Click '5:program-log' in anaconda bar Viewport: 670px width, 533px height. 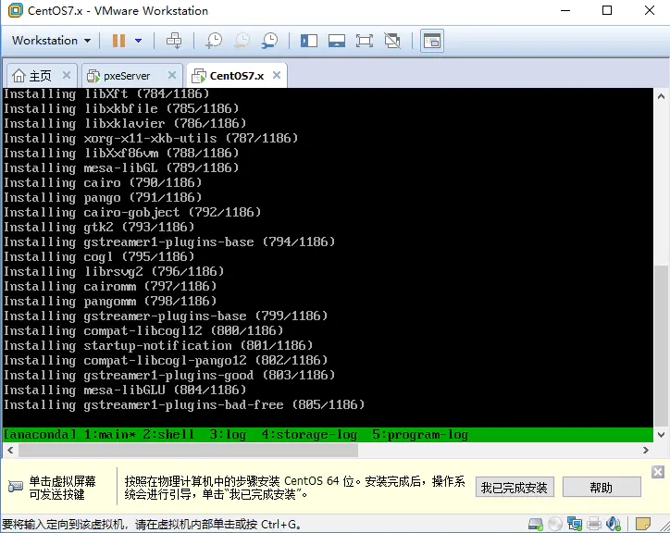(420, 435)
